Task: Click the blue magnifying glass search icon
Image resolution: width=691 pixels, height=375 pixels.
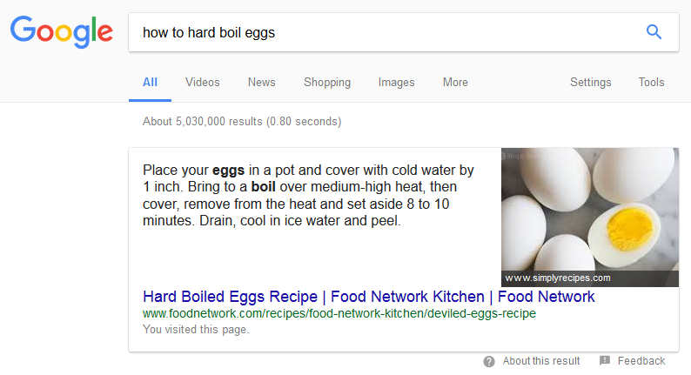Action: coord(654,32)
